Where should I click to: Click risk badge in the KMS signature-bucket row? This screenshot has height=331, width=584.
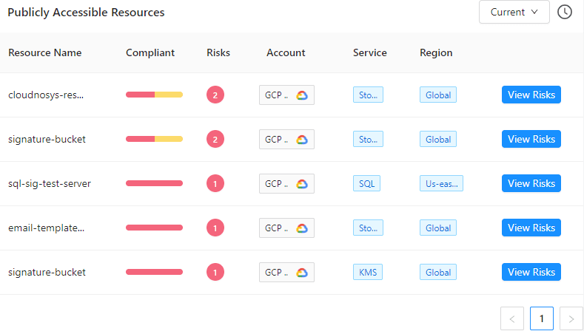coord(215,272)
